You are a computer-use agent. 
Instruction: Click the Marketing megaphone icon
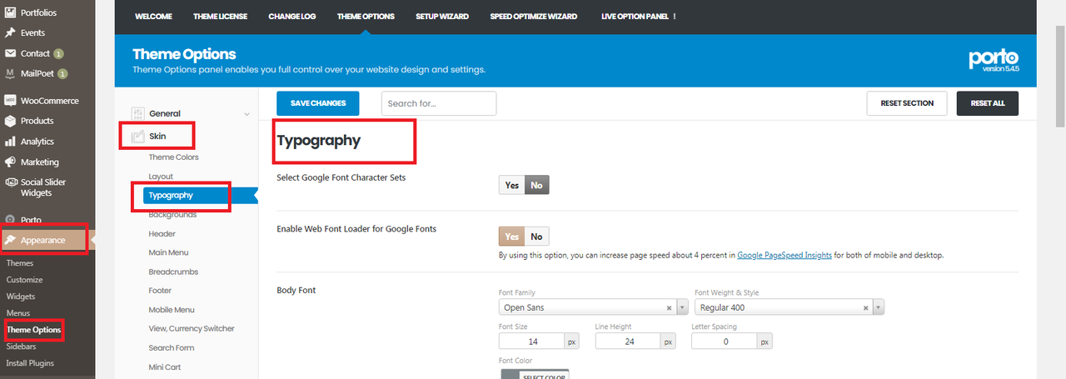click(x=10, y=162)
